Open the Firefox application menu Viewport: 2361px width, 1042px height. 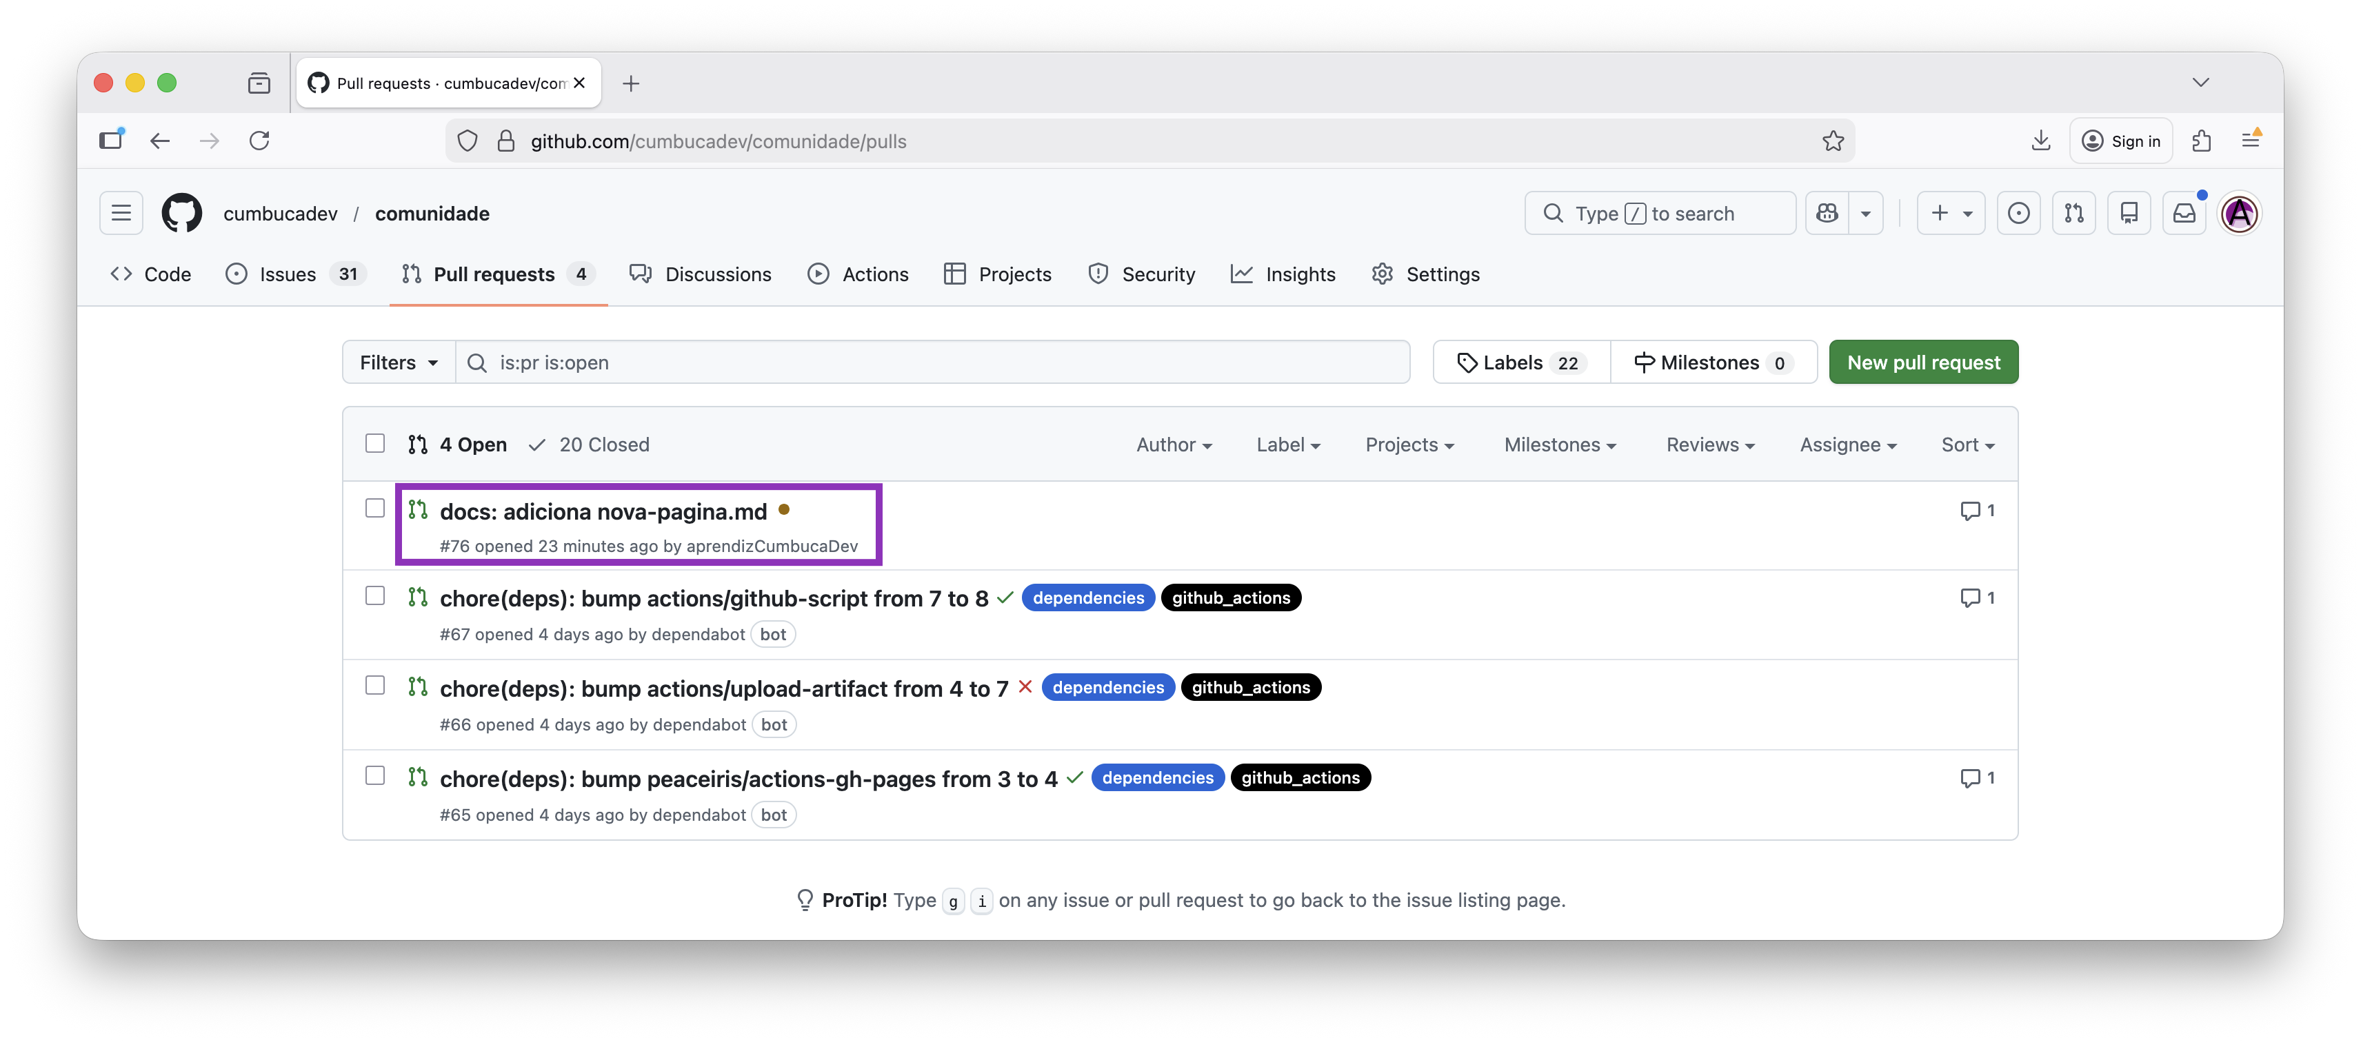pos(2251,141)
